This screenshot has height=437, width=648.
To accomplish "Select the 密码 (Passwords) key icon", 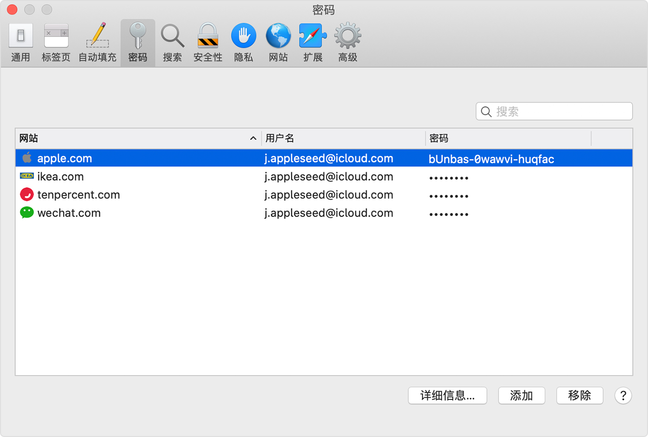I will pyautogui.click(x=138, y=42).
